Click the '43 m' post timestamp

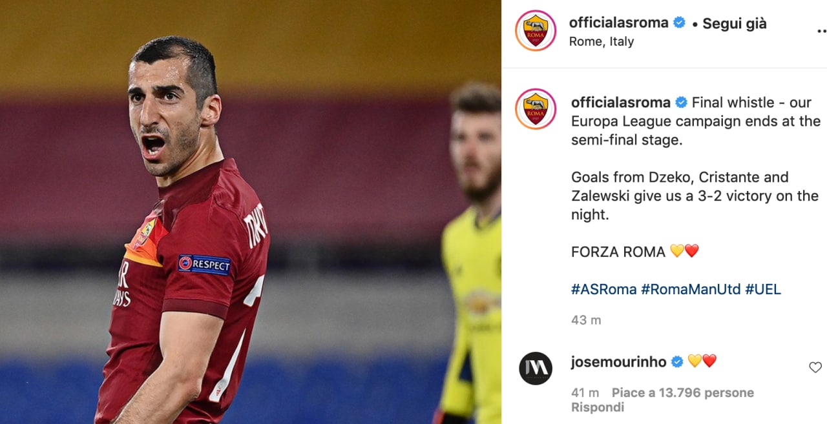pyautogui.click(x=586, y=319)
